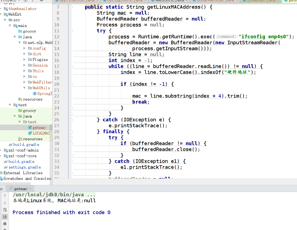Viewport: 297px width, 230px height.
Task: Collapse the src folder under WebExt
Action: tap(5, 20)
